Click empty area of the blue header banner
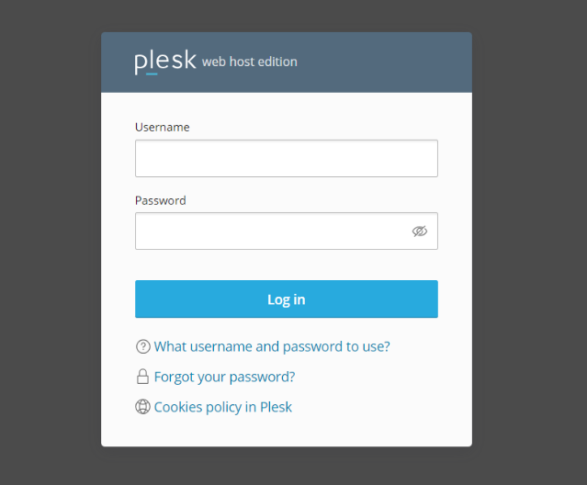The width and height of the screenshot is (587, 485). pyautogui.click(x=386, y=62)
